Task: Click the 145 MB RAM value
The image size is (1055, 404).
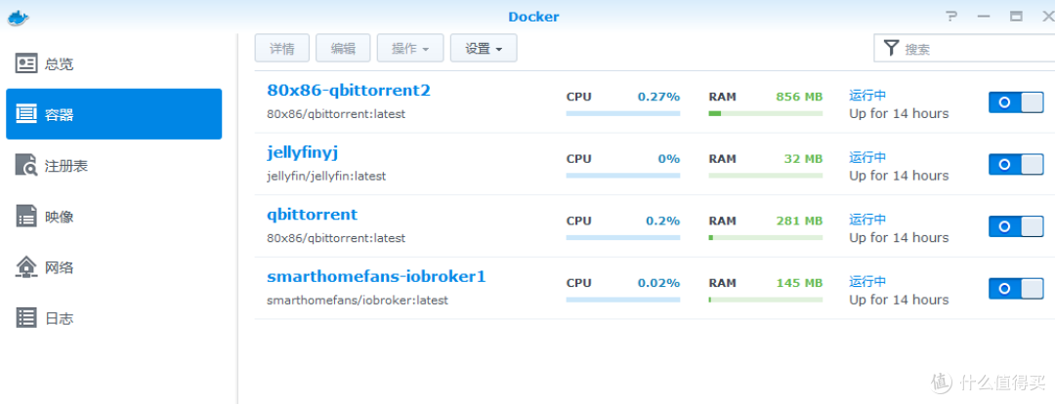Action: (799, 283)
